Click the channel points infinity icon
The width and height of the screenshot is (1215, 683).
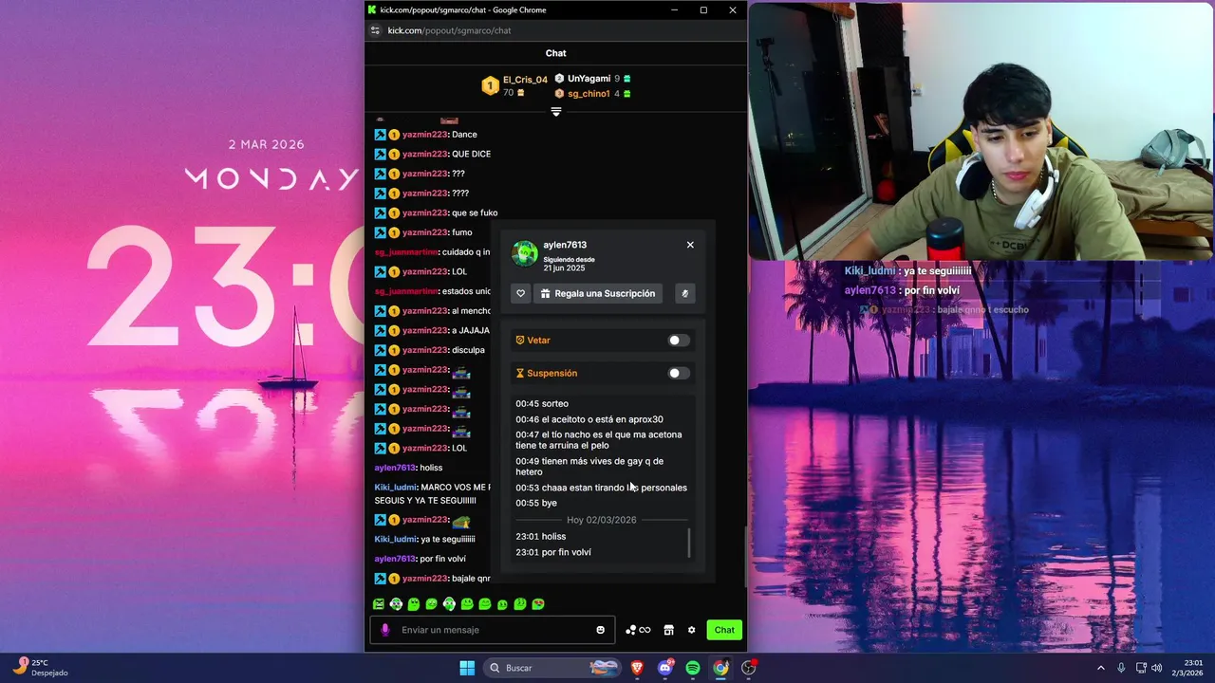pos(638,630)
